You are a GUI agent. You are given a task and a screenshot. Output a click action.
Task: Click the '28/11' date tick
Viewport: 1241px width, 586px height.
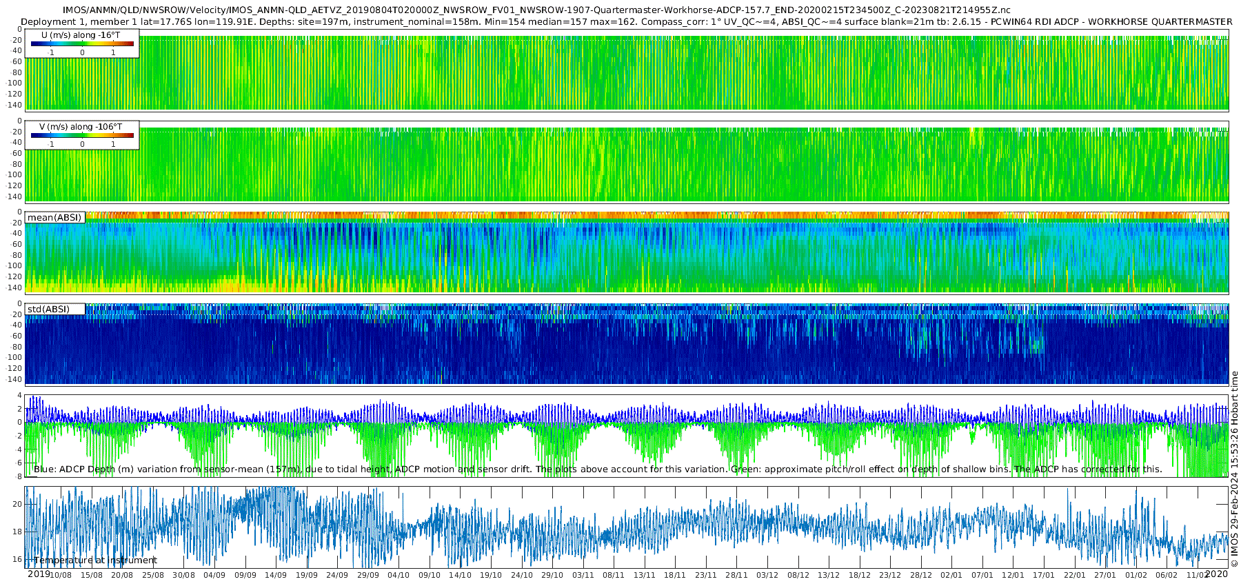coord(736,575)
